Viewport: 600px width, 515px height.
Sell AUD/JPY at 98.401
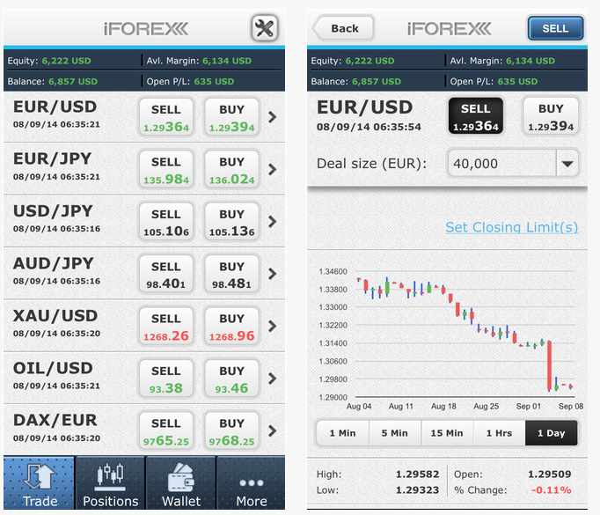(x=166, y=274)
